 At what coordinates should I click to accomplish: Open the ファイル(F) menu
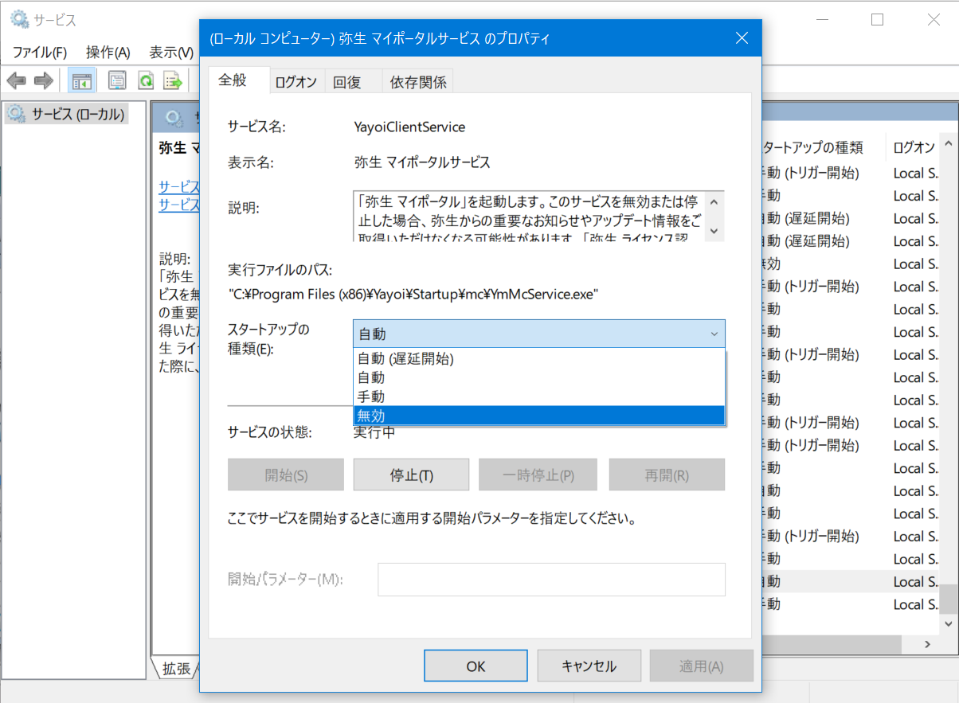click(40, 53)
